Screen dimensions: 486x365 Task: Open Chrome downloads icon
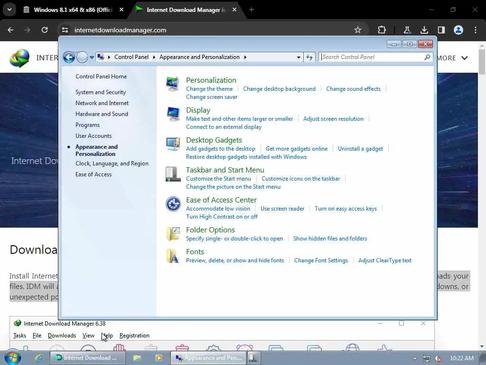(424, 30)
